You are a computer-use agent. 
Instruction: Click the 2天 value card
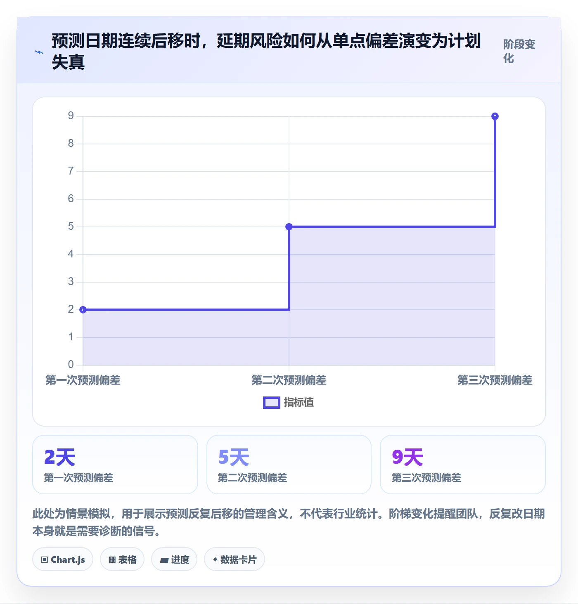[x=115, y=465]
